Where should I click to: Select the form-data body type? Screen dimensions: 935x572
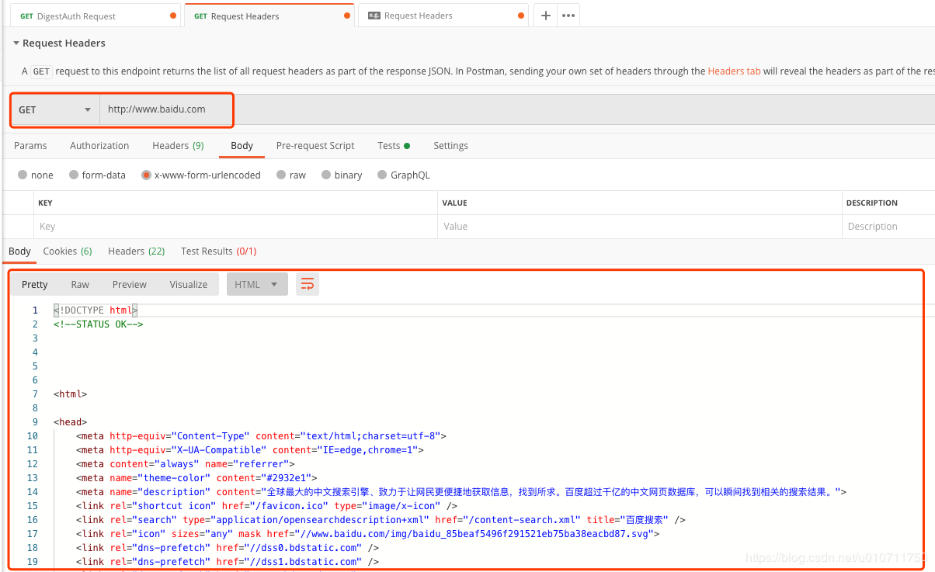click(97, 175)
